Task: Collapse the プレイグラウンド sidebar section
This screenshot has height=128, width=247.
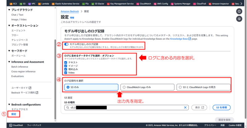Action: tap(9, 10)
